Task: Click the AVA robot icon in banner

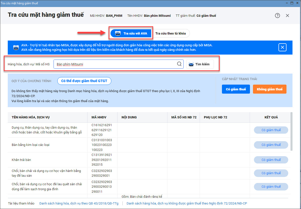Action: tap(16, 47)
